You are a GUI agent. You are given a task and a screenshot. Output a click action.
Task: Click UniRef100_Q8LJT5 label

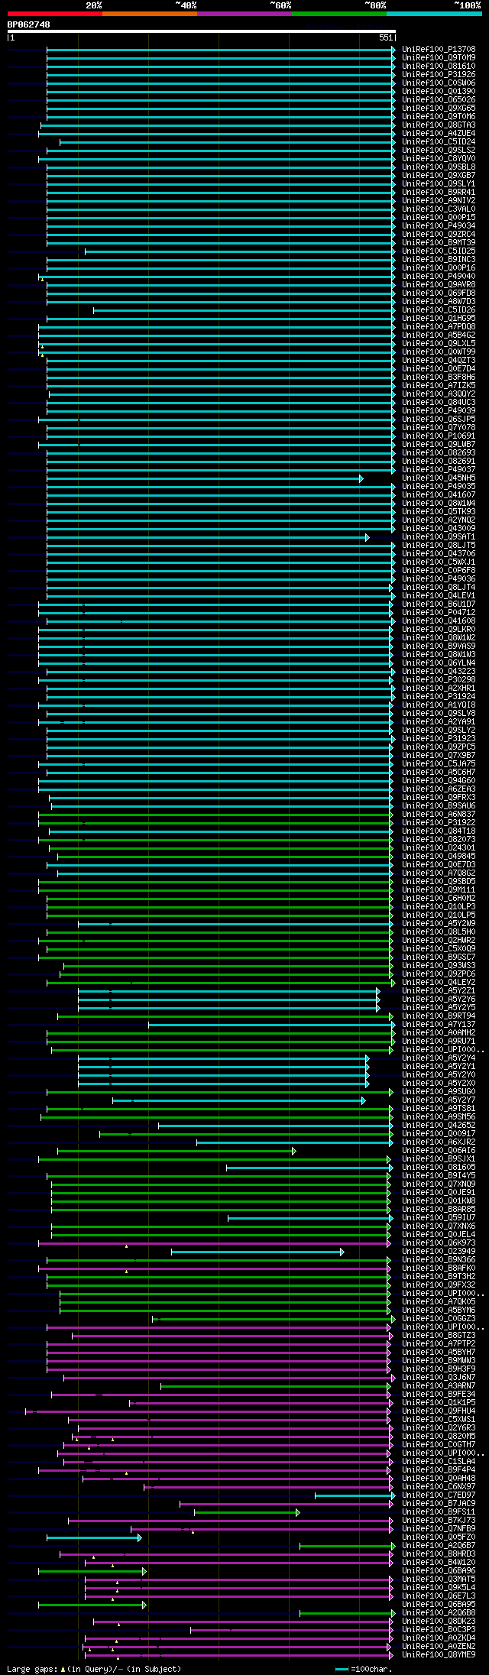pos(439,545)
